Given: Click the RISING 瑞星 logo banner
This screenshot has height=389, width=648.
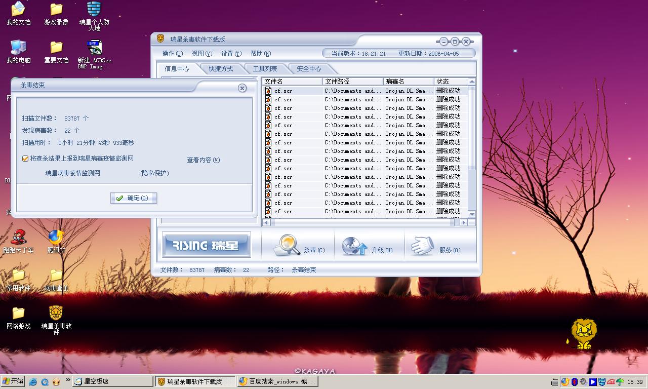Looking at the screenshot, I should 206,246.
